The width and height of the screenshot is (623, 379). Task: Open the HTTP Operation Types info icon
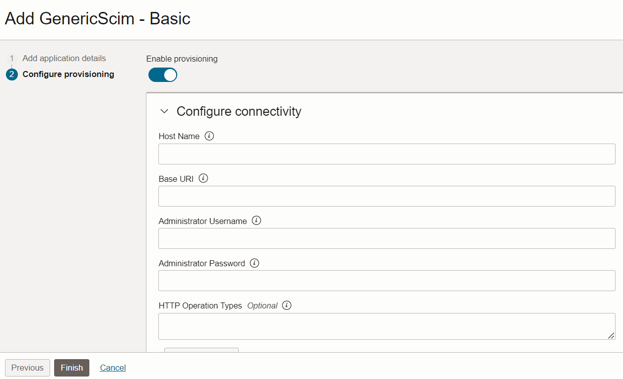(x=287, y=305)
